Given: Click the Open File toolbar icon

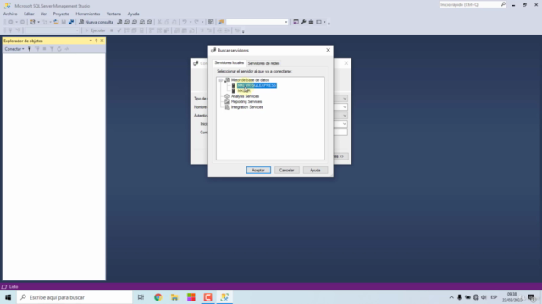Looking at the screenshot, I should tap(56, 22).
